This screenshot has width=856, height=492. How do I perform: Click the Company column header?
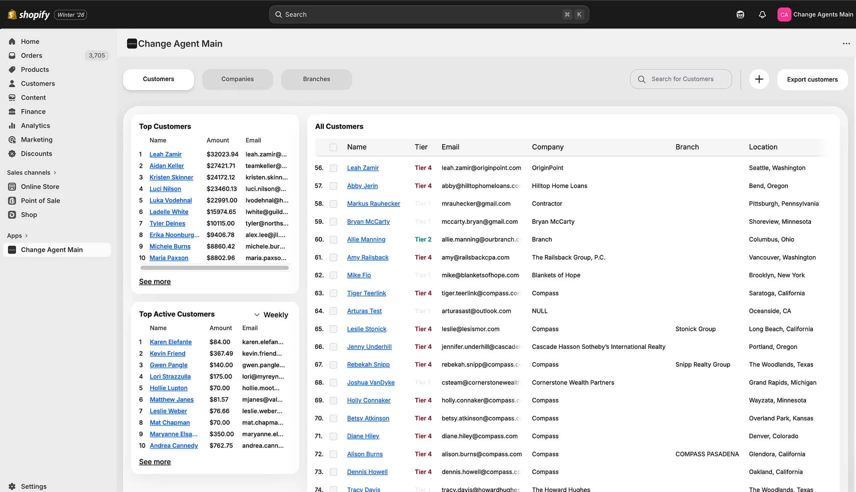pos(547,147)
